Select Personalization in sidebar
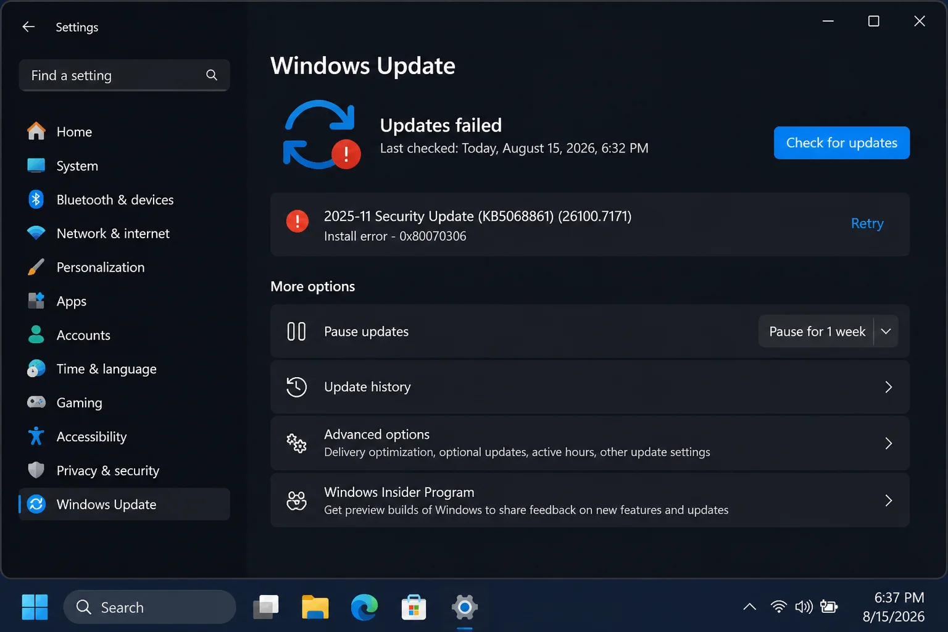 point(125,267)
